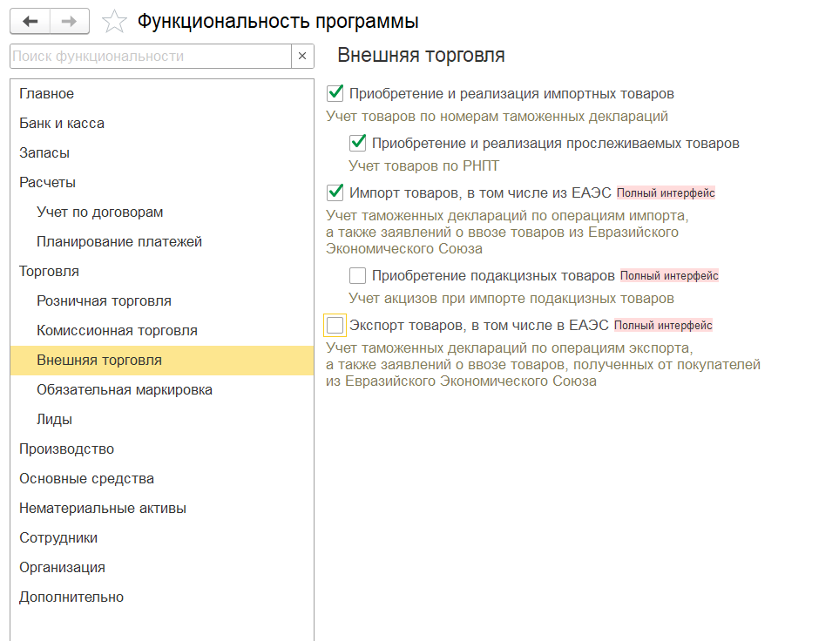Click the 'Внешняя торговля' heading
Screen dimensions: 839x641
pyautogui.click(x=421, y=55)
